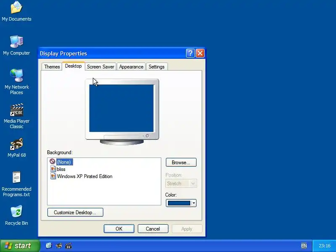This screenshot has width=336, height=252.
Task: Click the (None) prohibited-sign icon in list
Action: [52, 161]
